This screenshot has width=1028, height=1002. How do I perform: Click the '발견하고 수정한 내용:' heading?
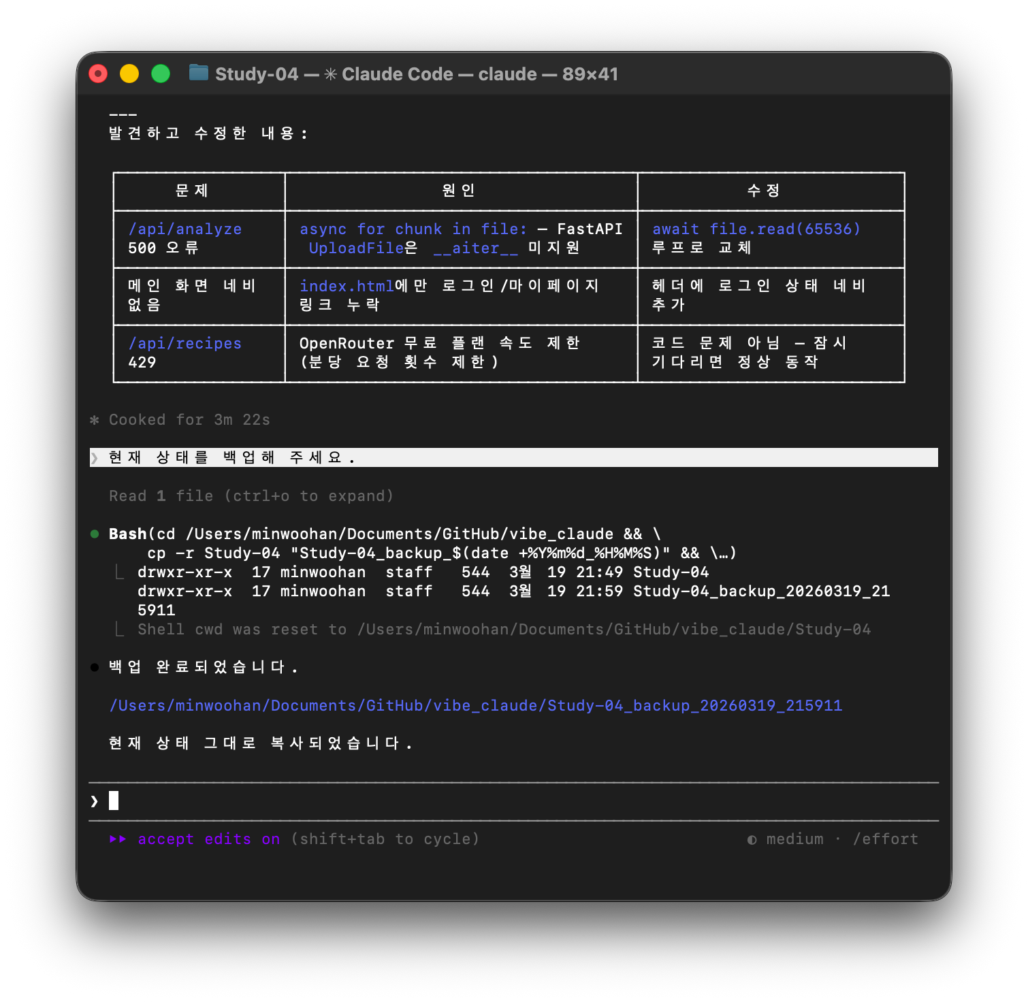208,134
